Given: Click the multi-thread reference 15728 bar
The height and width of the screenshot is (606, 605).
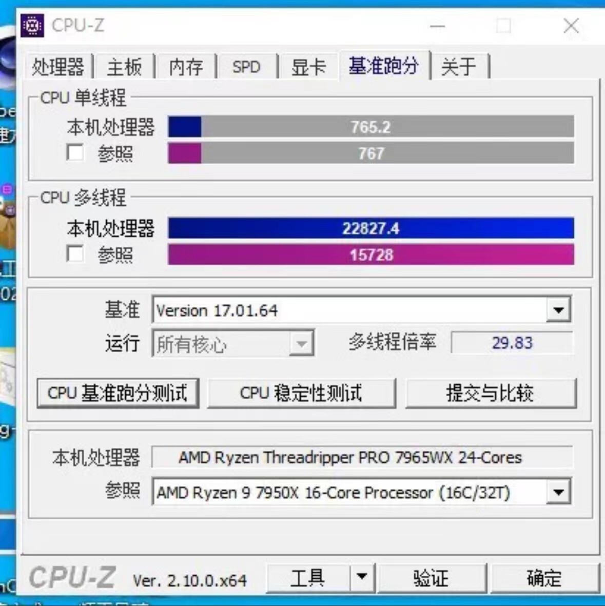Looking at the screenshot, I should pyautogui.click(x=371, y=255).
